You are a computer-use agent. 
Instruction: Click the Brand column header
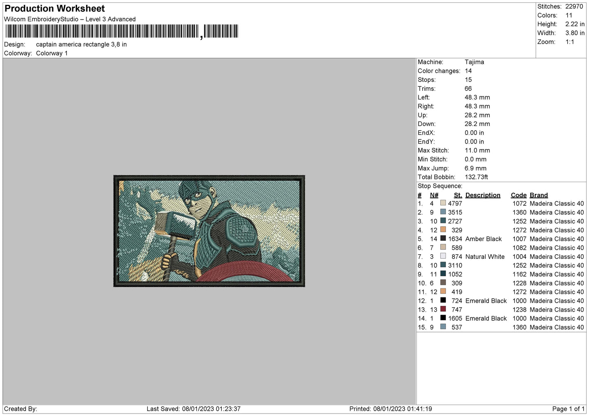(538, 195)
